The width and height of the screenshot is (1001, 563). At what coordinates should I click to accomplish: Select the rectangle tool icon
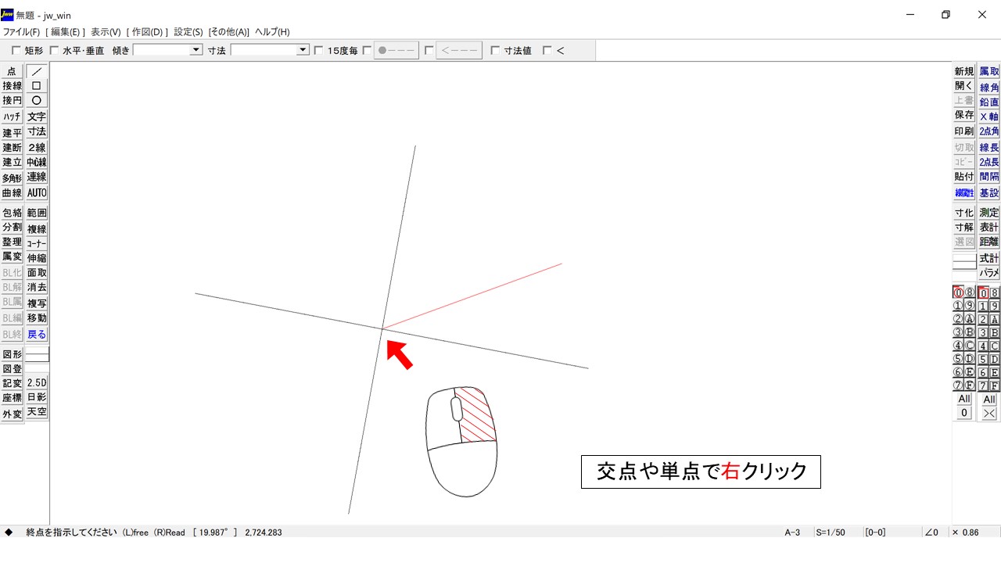[37, 86]
